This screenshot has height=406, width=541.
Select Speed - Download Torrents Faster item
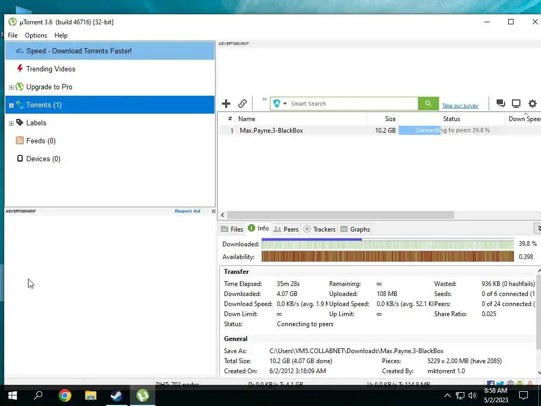(x=110, y=51)
